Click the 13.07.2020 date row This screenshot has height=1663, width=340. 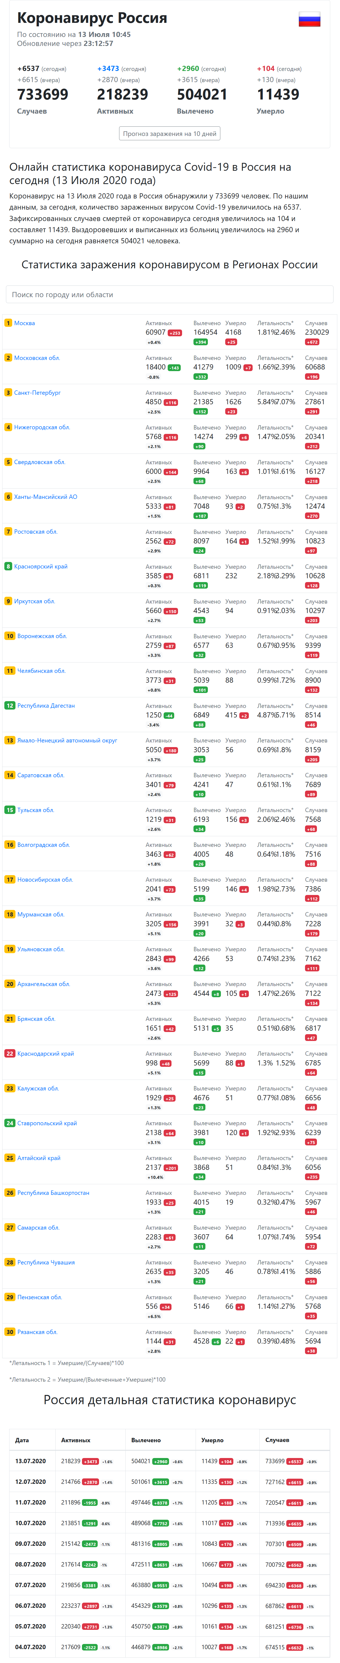tap(30, 1461)
